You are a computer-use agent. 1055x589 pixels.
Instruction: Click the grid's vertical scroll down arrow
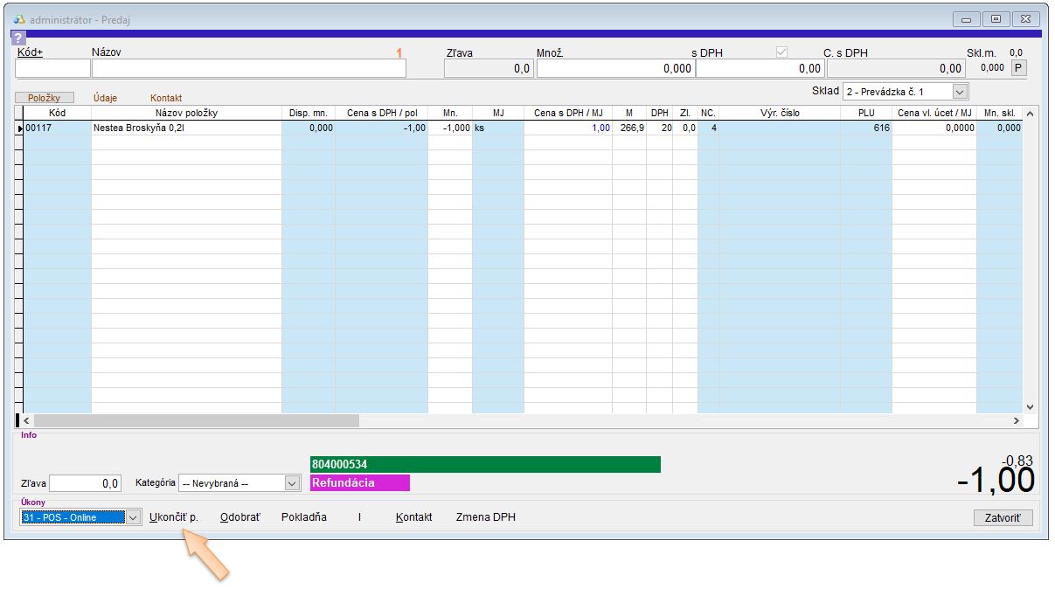(x=1029, y=406)
